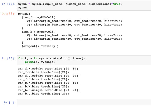151x107 pixels.
Task: Click 'rnn_b.U.bias torch.Size([20])' output
Action: pyautogui.click(x=44, y=94)
